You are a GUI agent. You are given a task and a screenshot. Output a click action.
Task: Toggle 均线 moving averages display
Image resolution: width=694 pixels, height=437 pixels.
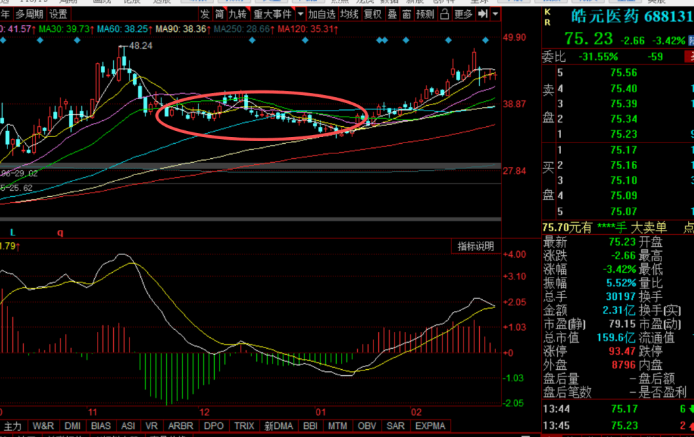pyautogui.click(x=348, y=14)
